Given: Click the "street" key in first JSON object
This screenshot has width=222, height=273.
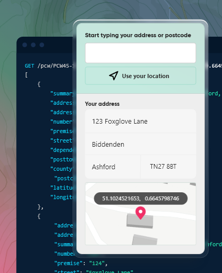Looking at the screenshot, I should coord(61,140).
